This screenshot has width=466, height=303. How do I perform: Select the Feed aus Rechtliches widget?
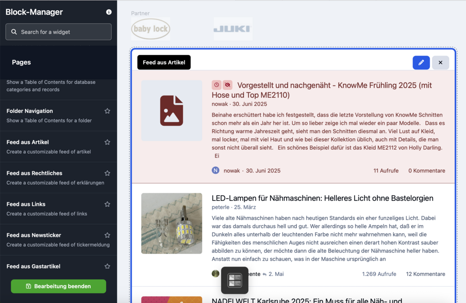pyautogui.click(x=59, y=178)
